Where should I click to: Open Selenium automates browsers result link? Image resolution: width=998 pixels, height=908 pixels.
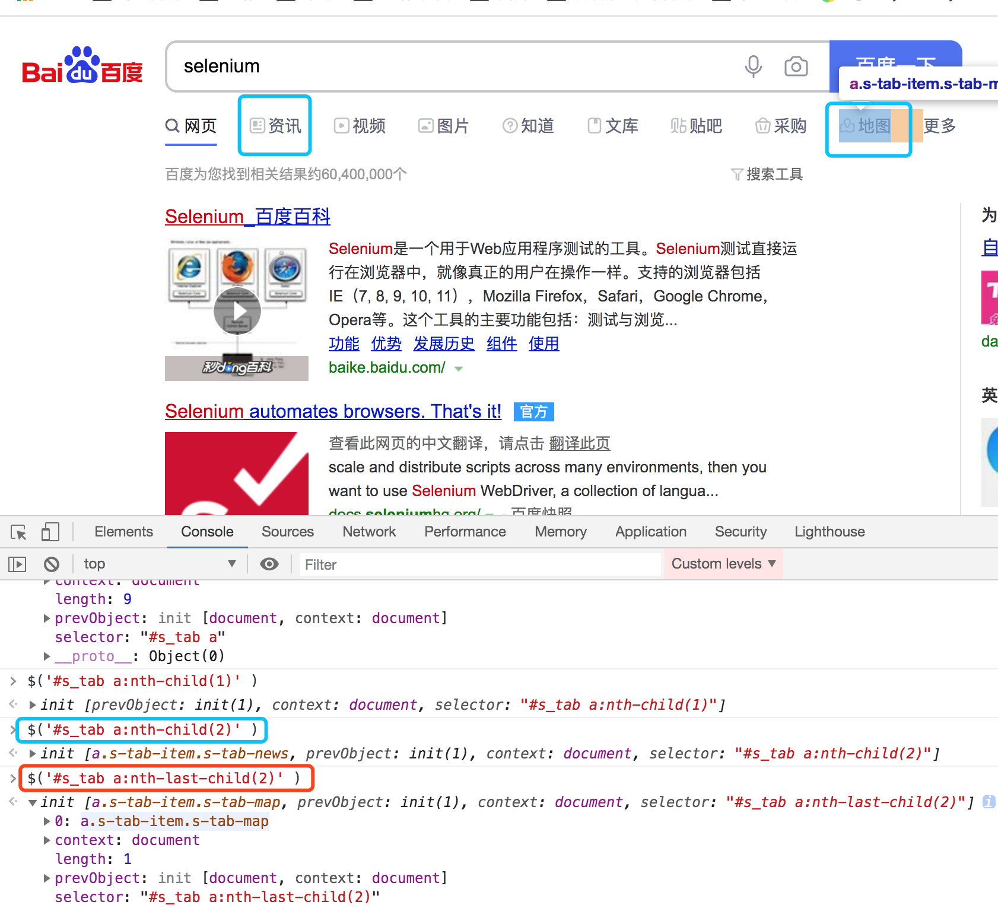point(333,411)
